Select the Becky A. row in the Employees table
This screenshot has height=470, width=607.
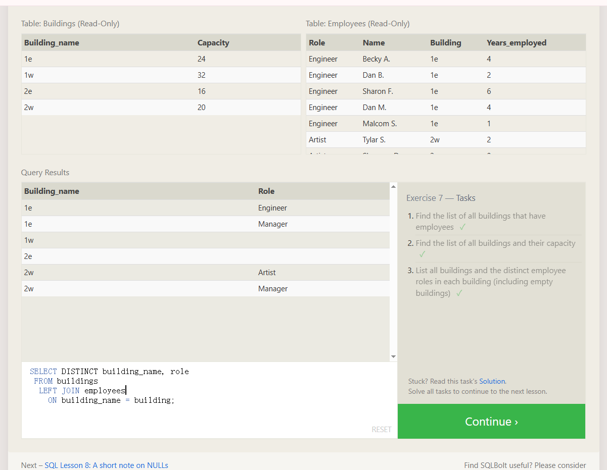click(x=376, y=59)
